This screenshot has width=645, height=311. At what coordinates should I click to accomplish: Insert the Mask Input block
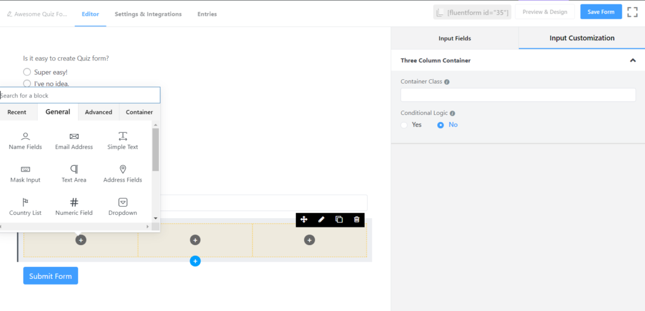pyautogui.click(x=25, y=175)
